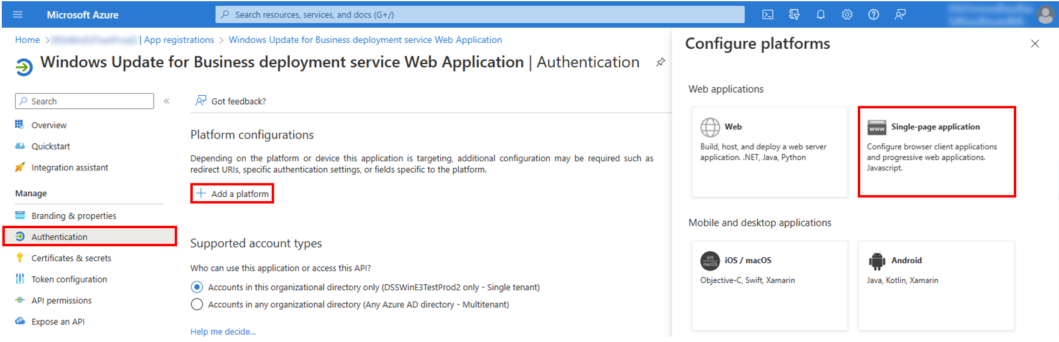Follow the Help me decide link
This screenshot has width=1059, height=342.
223,331
